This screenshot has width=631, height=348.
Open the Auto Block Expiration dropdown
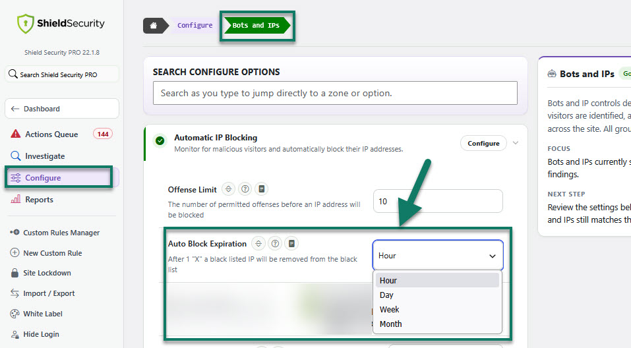coord(438,256)
